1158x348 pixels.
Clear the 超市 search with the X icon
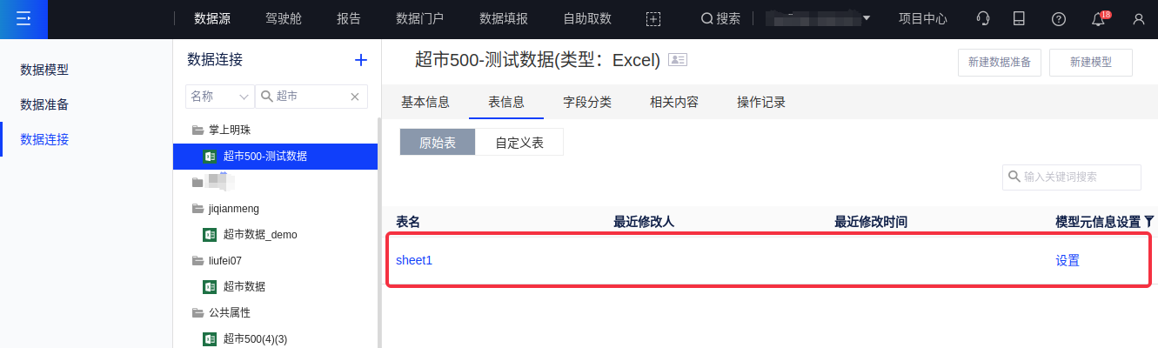[355, 97]
